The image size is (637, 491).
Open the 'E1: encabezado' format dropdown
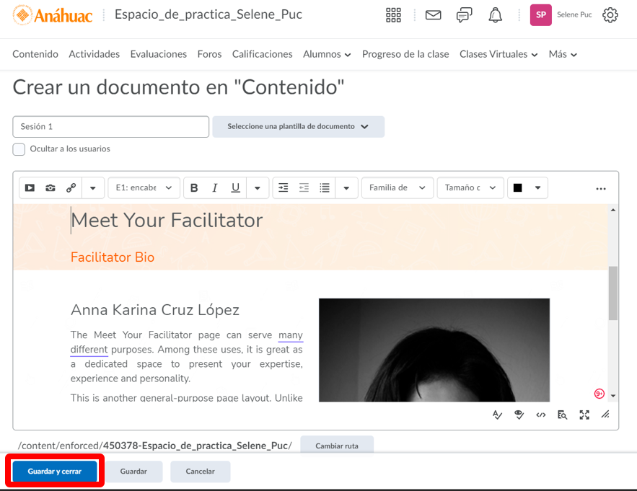click(144, 188)
